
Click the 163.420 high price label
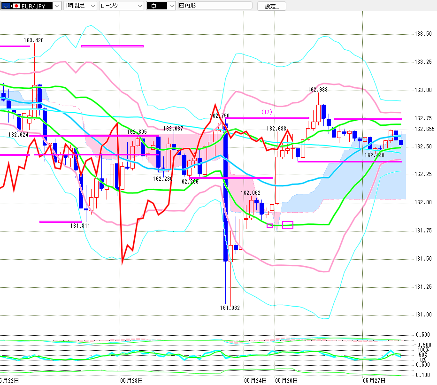coord(34,40)
